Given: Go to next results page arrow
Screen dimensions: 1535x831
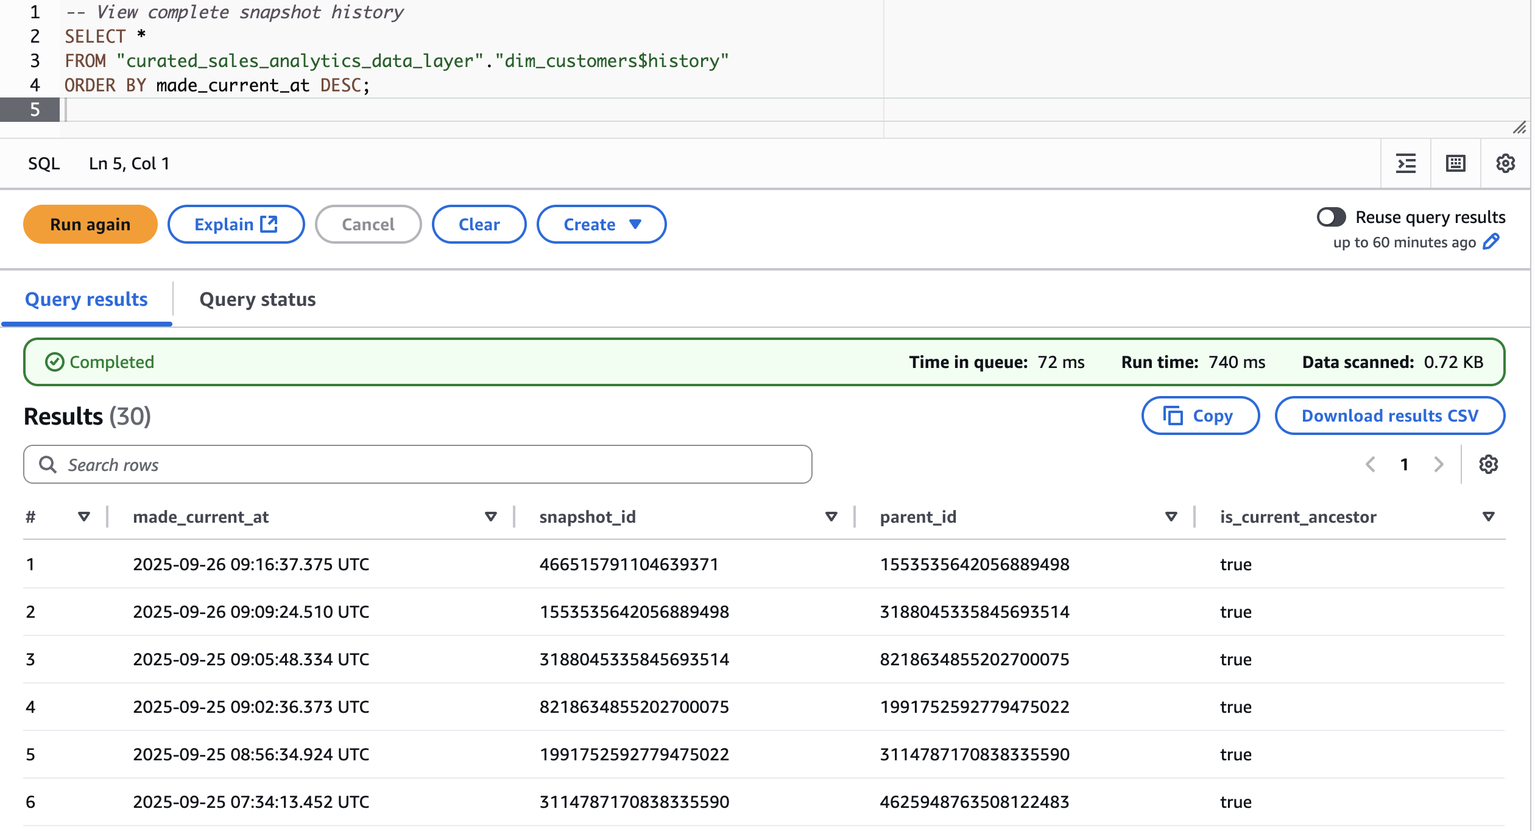Looking at the screenshot, I should pos(1439,464).
